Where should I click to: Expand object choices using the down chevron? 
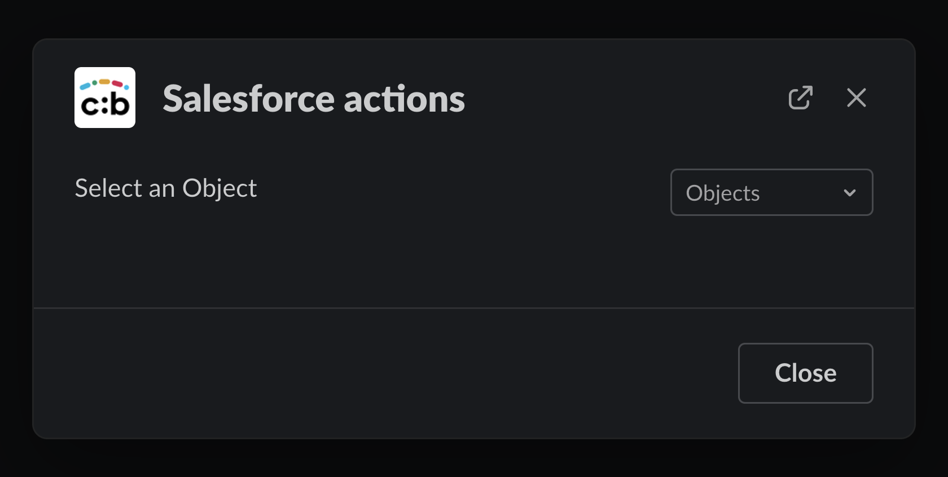pyautogui.click(x=850, y=193)
